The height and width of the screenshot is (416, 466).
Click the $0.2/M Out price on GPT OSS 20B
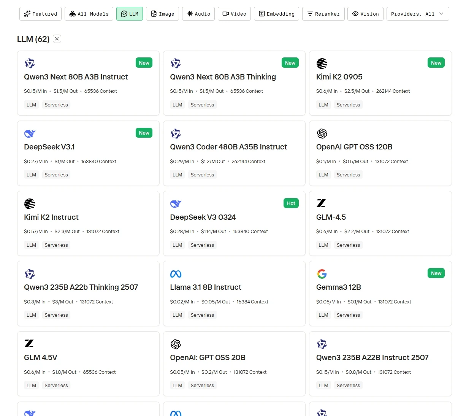[x=214, y=372]
